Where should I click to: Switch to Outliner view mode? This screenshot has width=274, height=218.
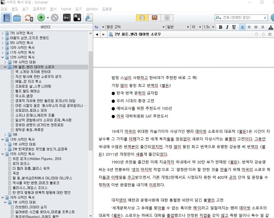pyautogui.click(x=167, y=18)
